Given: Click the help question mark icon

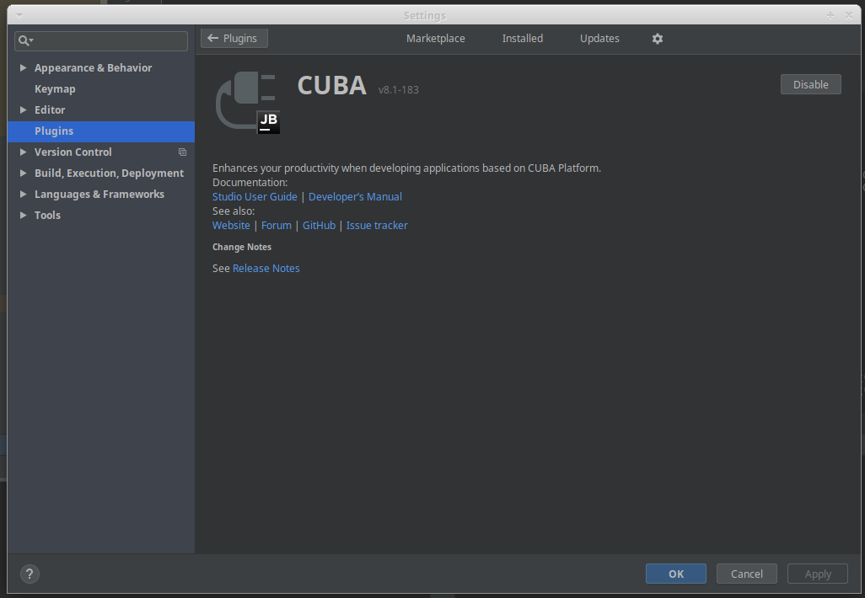Looking at the screenshot, I should 30,574.
